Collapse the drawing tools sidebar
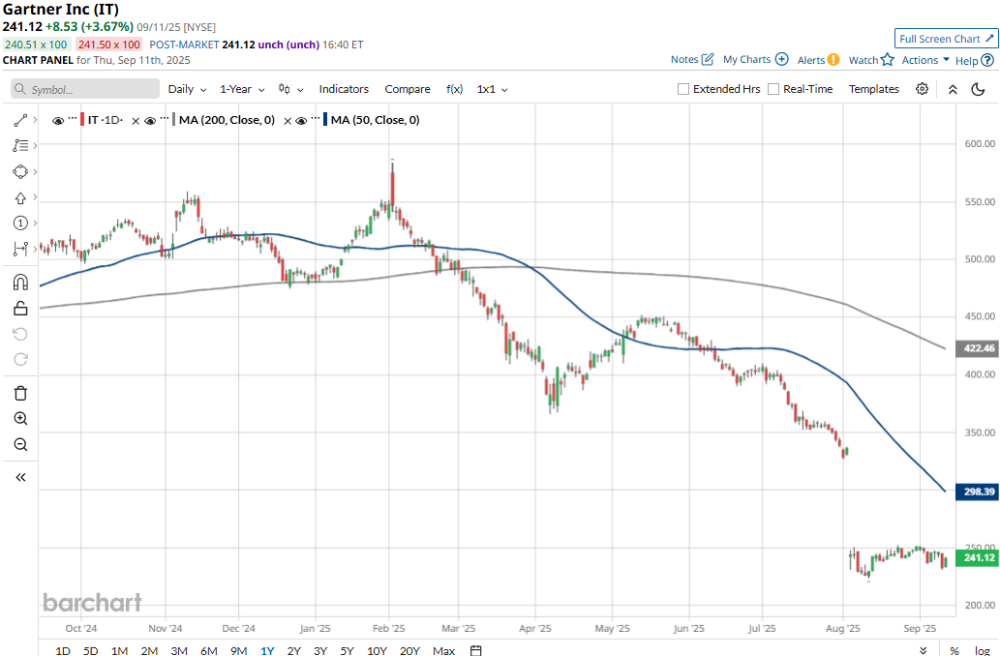Image resolution: width=1000 pixels, height=656 pixels. (20, 477)
